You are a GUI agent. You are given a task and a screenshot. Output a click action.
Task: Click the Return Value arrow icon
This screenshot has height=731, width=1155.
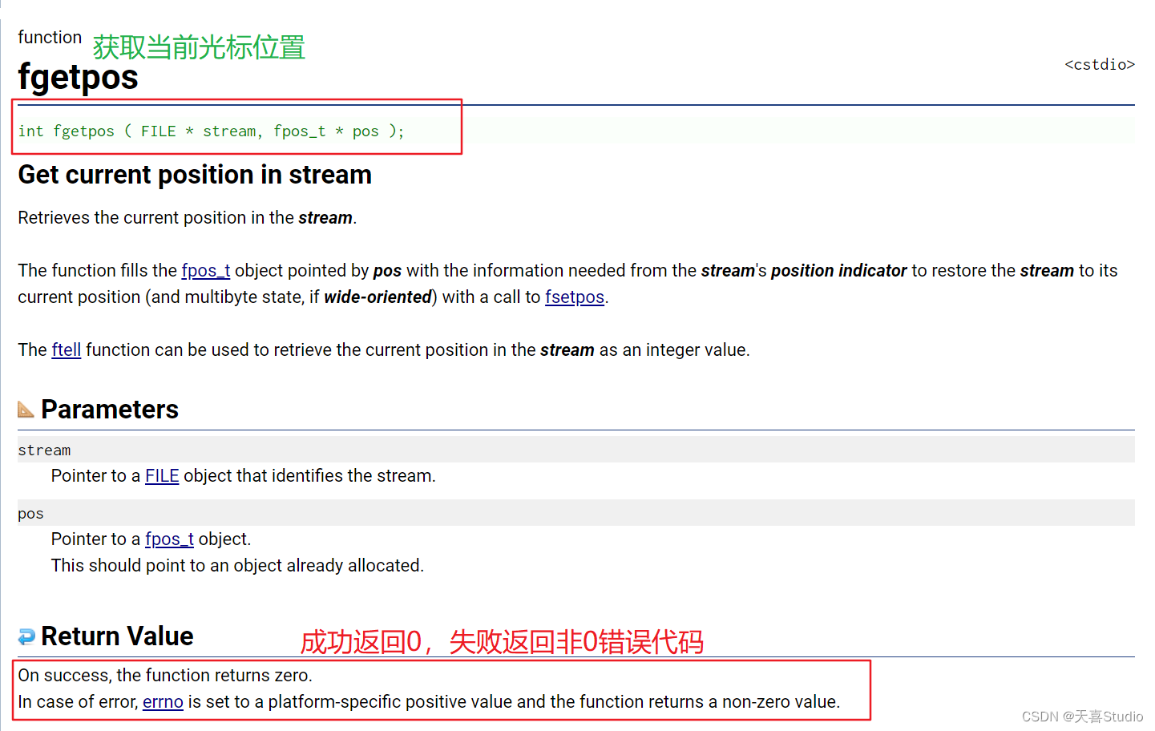(26, 636)
